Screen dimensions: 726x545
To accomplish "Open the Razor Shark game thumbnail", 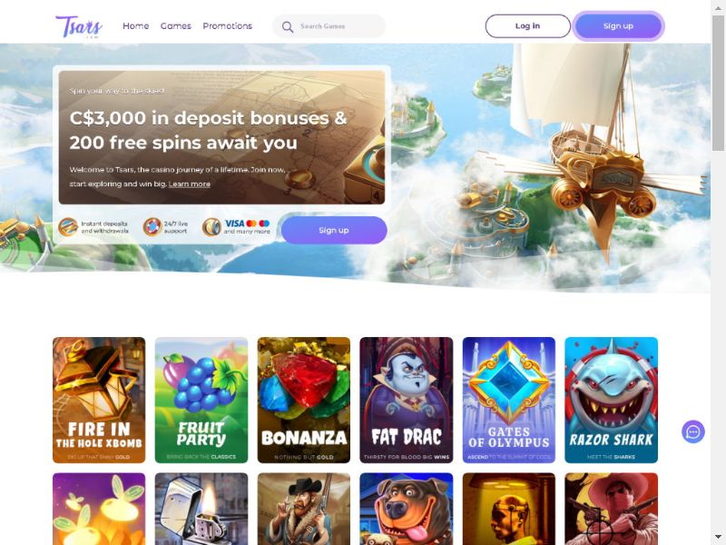I will (611, 400).
